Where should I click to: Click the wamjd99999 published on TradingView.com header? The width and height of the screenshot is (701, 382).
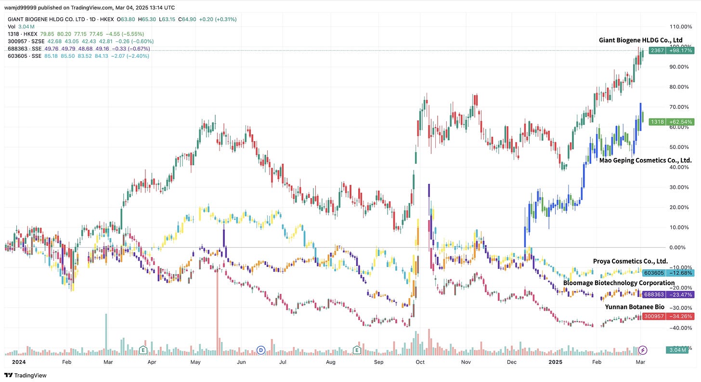point(90,7)
